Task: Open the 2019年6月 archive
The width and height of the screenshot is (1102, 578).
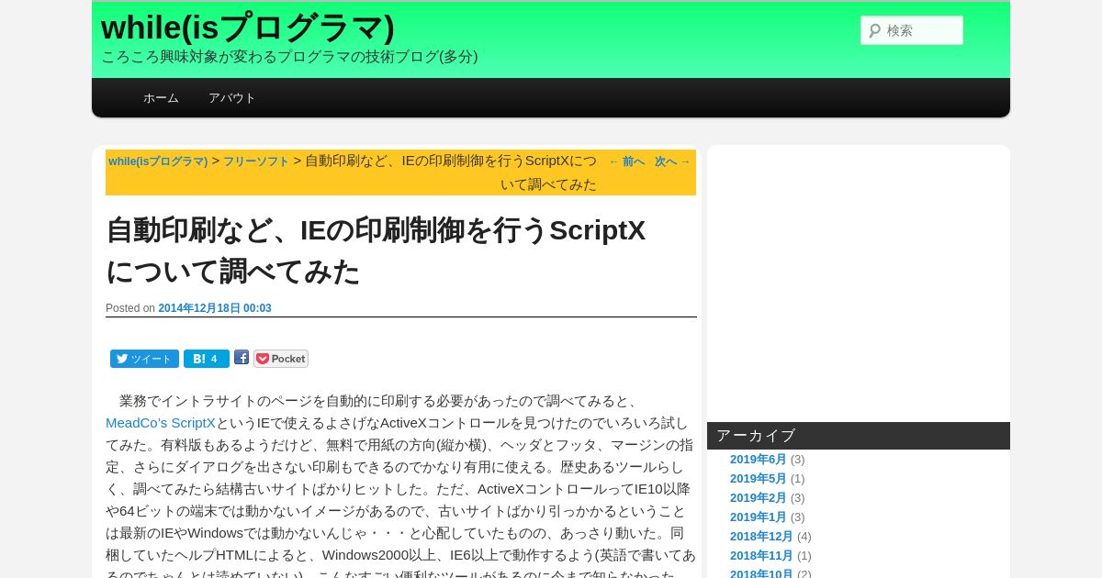Action: click(x=759, y=459)
